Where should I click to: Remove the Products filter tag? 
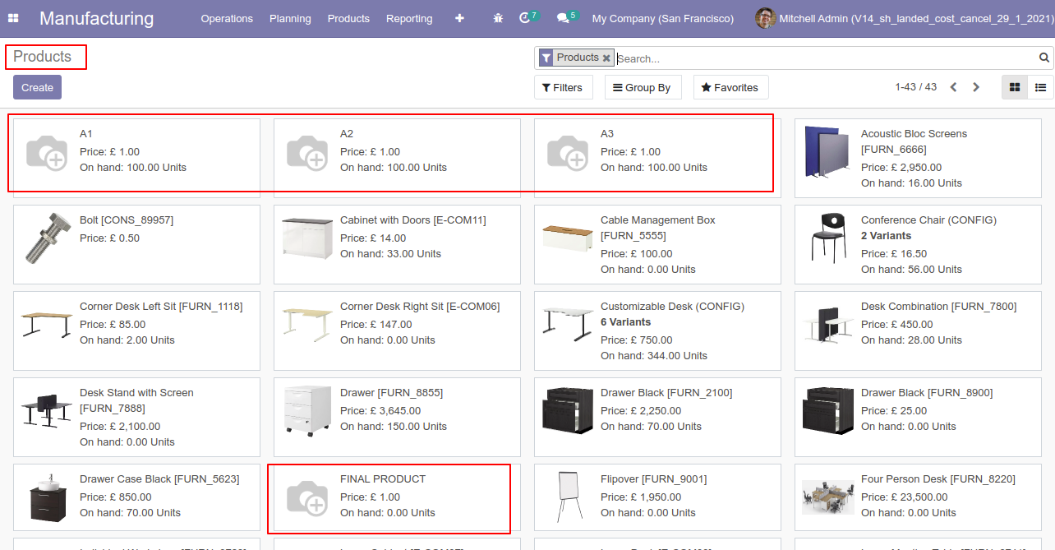point(606,58)
